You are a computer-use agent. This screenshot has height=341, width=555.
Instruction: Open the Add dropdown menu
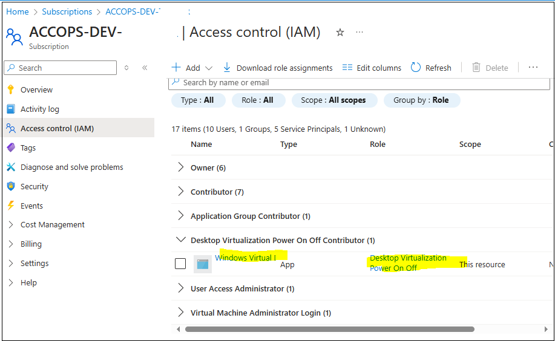[192, 68]
